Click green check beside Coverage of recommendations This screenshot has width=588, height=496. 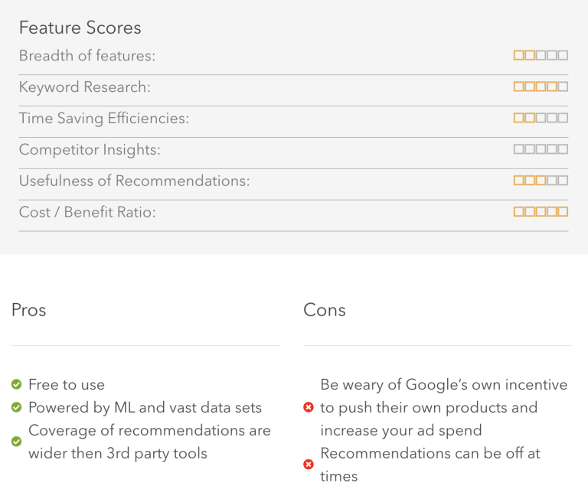click(x=17, y=441)
